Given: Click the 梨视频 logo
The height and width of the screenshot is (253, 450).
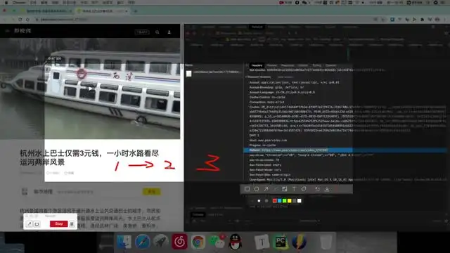Looking at the screenshot, I should coord(22,31).
